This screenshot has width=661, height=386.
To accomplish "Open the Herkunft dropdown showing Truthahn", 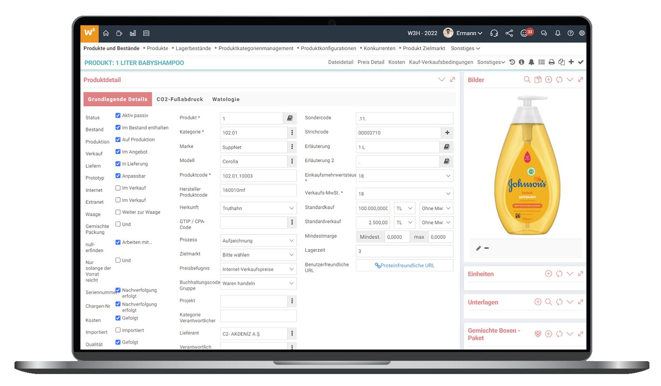I will (258, 208).
